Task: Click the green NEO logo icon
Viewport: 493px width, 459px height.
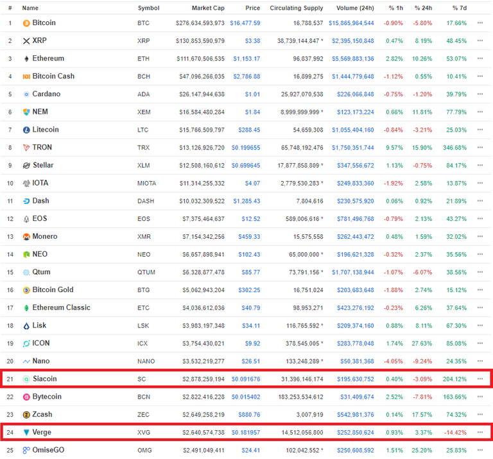Action: click(26, 254)
